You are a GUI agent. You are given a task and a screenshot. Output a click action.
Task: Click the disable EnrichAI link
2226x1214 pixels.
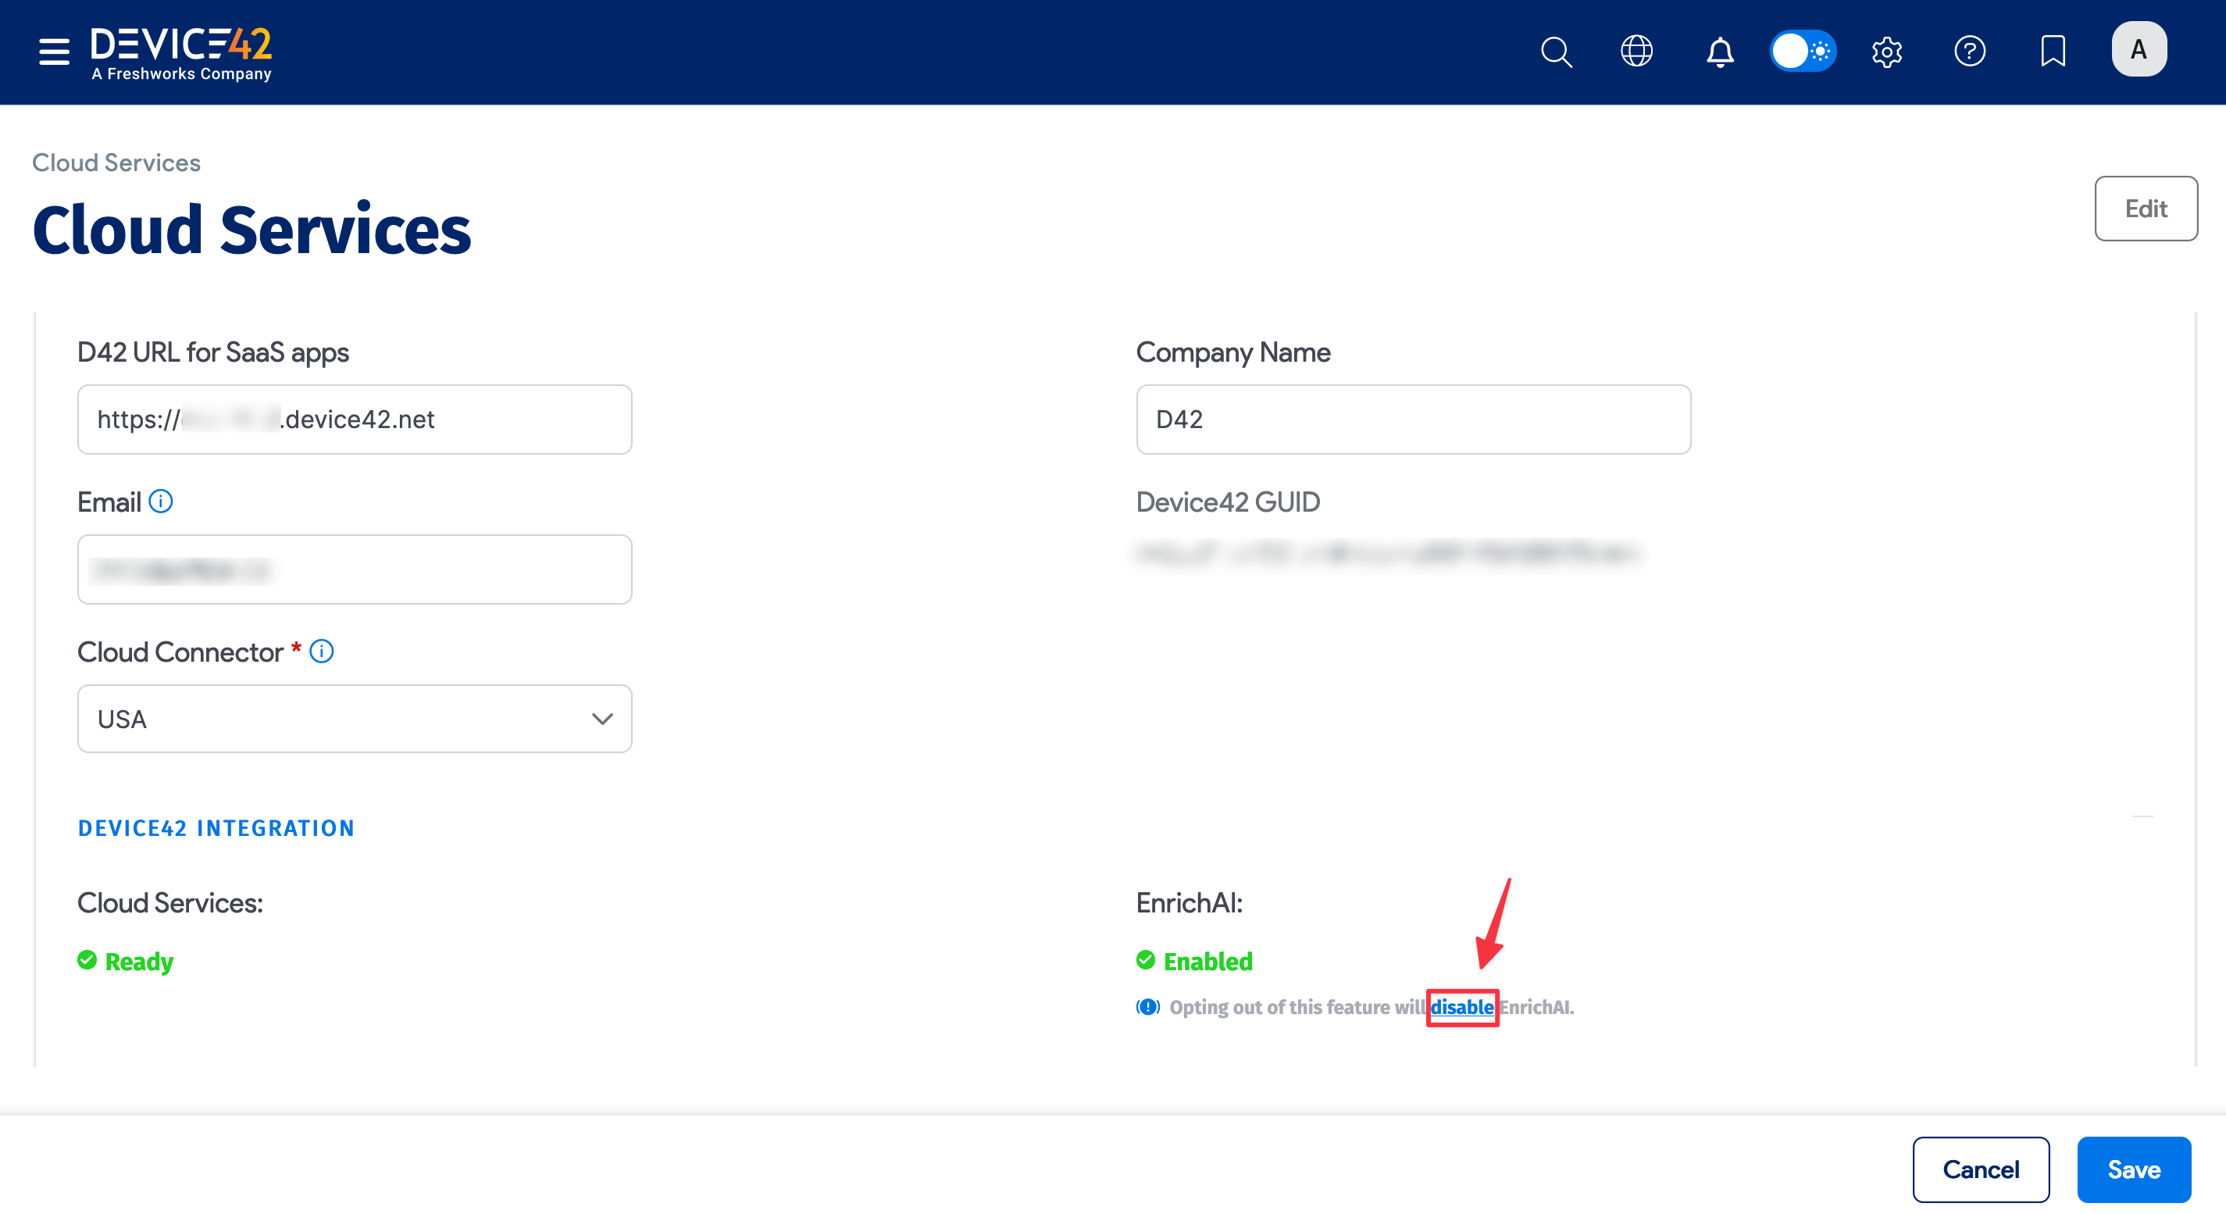pos(1461,1007)
